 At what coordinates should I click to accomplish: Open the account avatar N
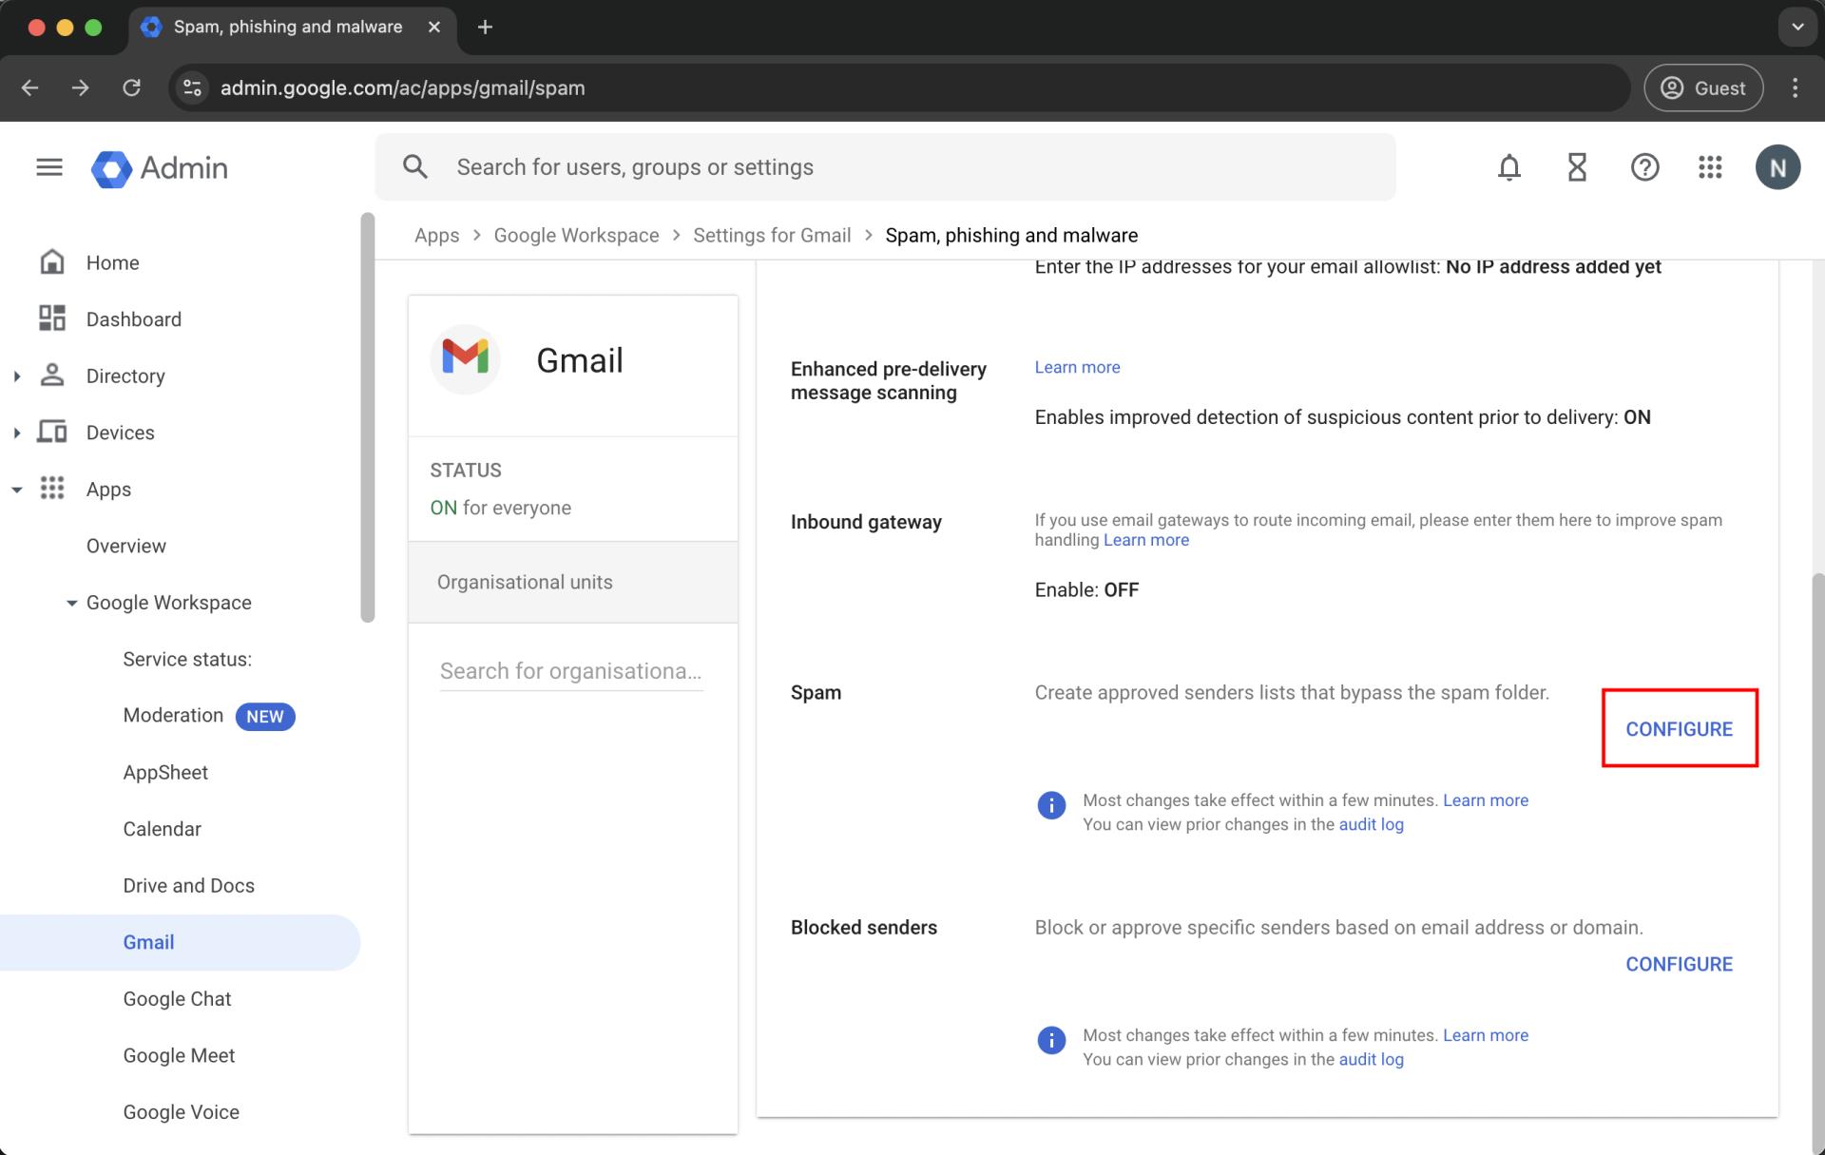1777,167
